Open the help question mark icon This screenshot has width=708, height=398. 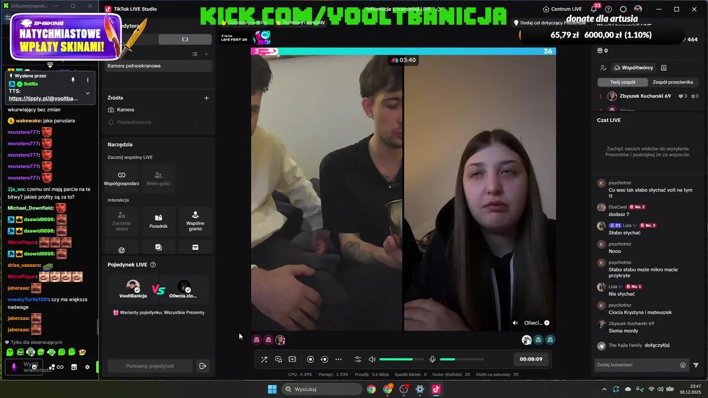coord(608,9)
